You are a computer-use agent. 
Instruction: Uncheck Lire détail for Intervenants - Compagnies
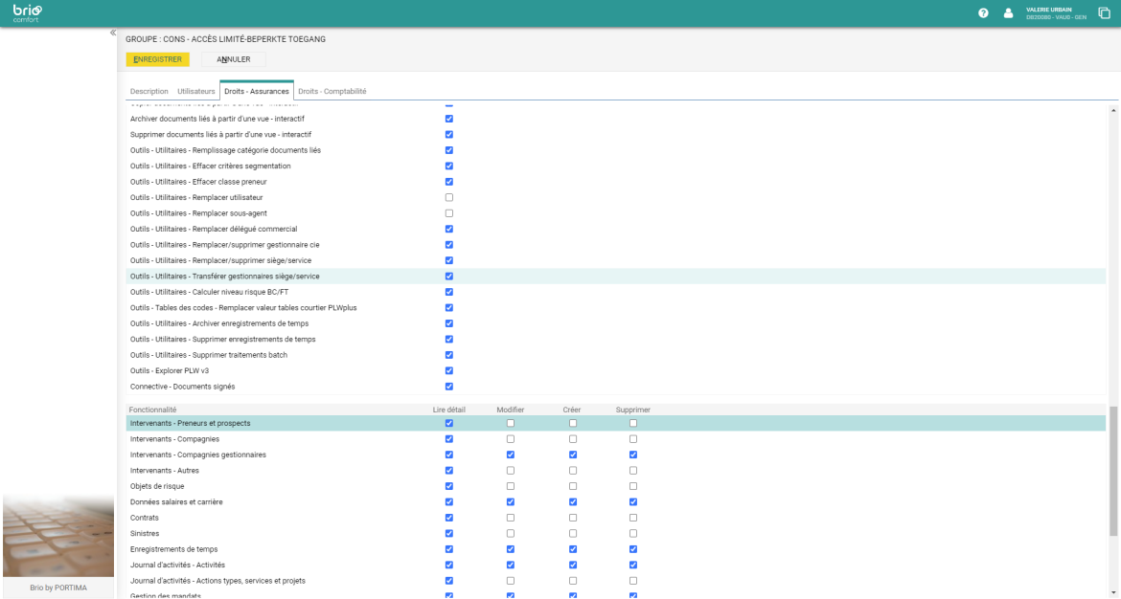click(449, 439)
